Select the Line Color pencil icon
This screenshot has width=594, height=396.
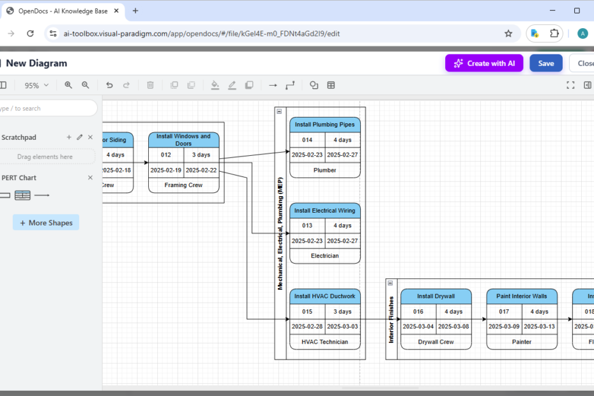(x=232, y=85)
